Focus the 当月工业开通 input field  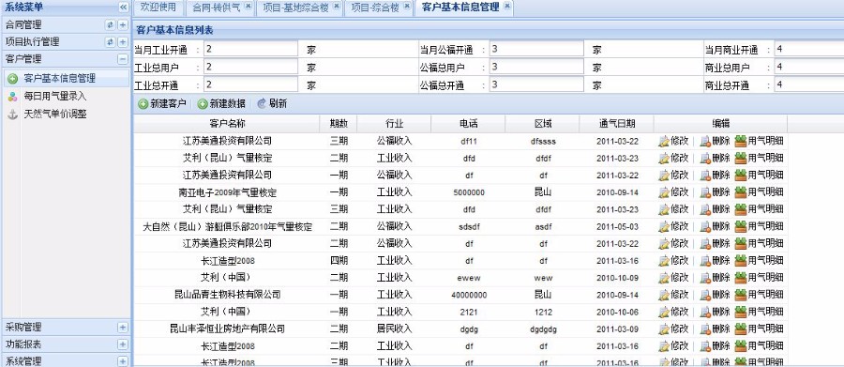(250, 49)
